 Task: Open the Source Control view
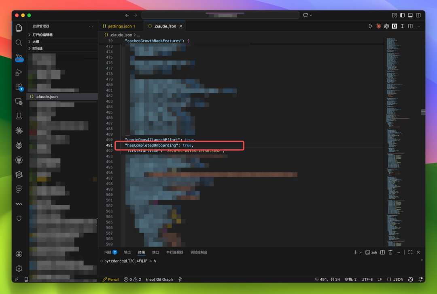click(19, 58)
